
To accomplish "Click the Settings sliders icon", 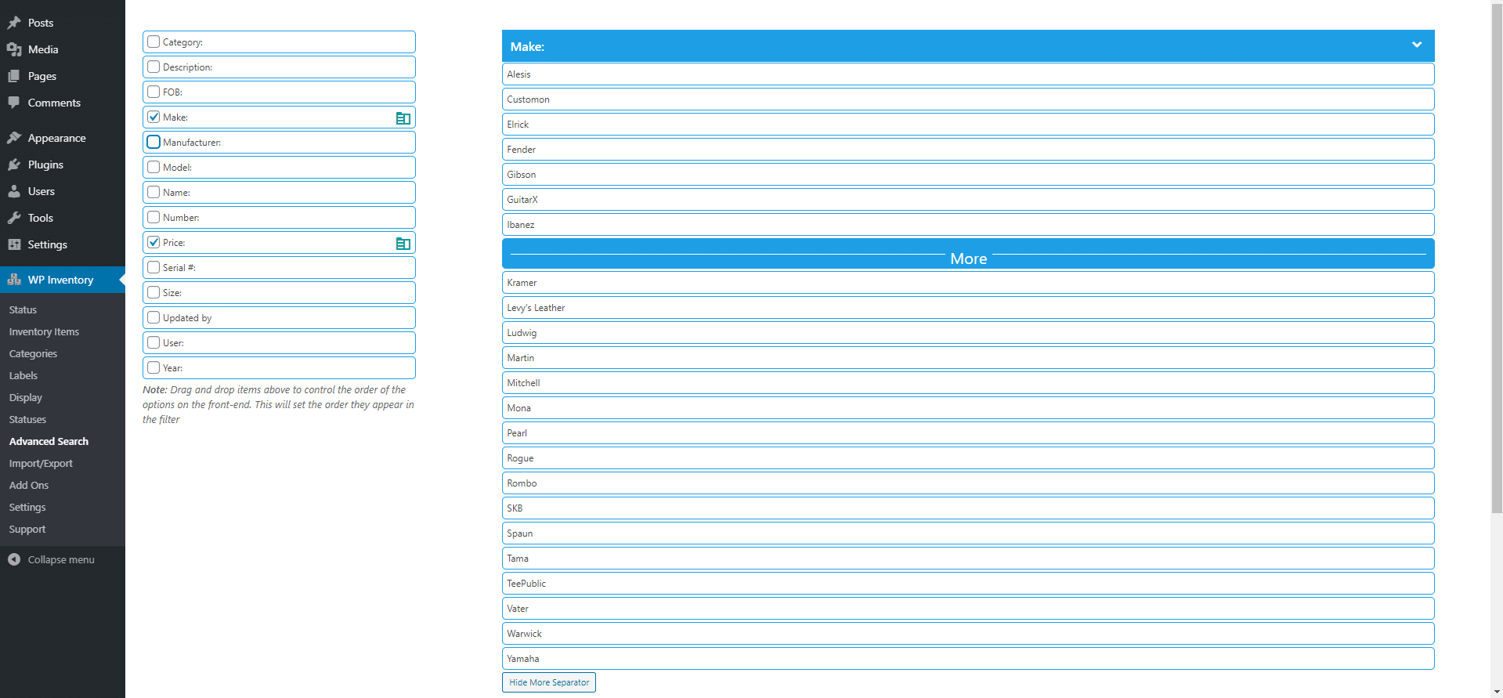I will 14,244.
